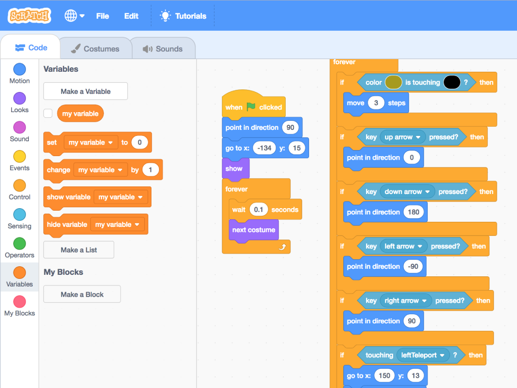The height and width of the screenshot is (388, 517).
Task: Click the black color swatch in touching block
Action: pos(452,82)
